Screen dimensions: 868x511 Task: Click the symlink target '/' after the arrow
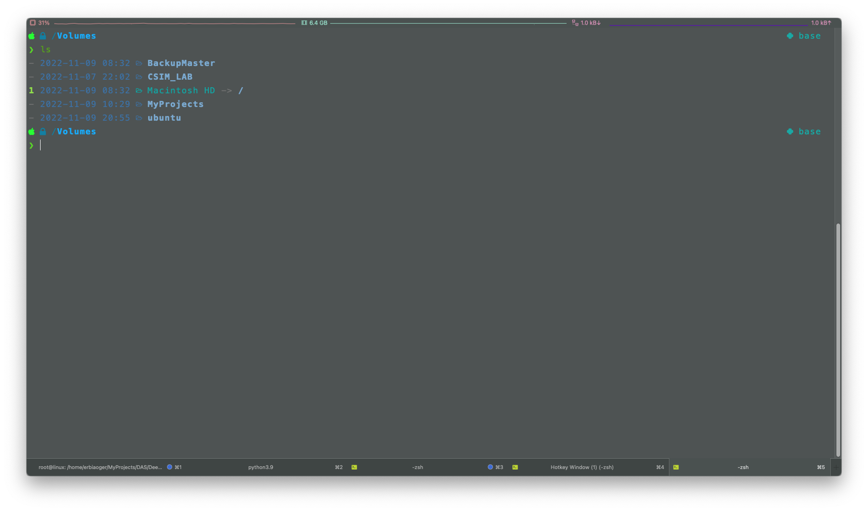click(x=241, y=91)
